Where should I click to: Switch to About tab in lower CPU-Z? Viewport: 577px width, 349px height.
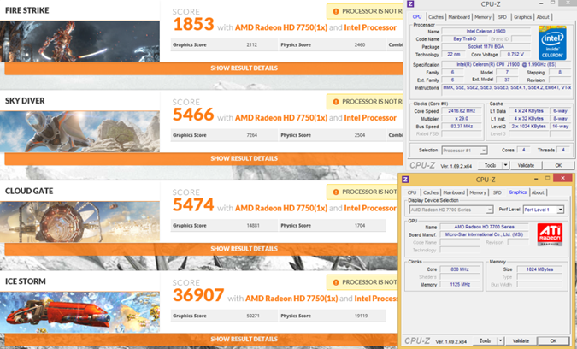tap(538, 192)
